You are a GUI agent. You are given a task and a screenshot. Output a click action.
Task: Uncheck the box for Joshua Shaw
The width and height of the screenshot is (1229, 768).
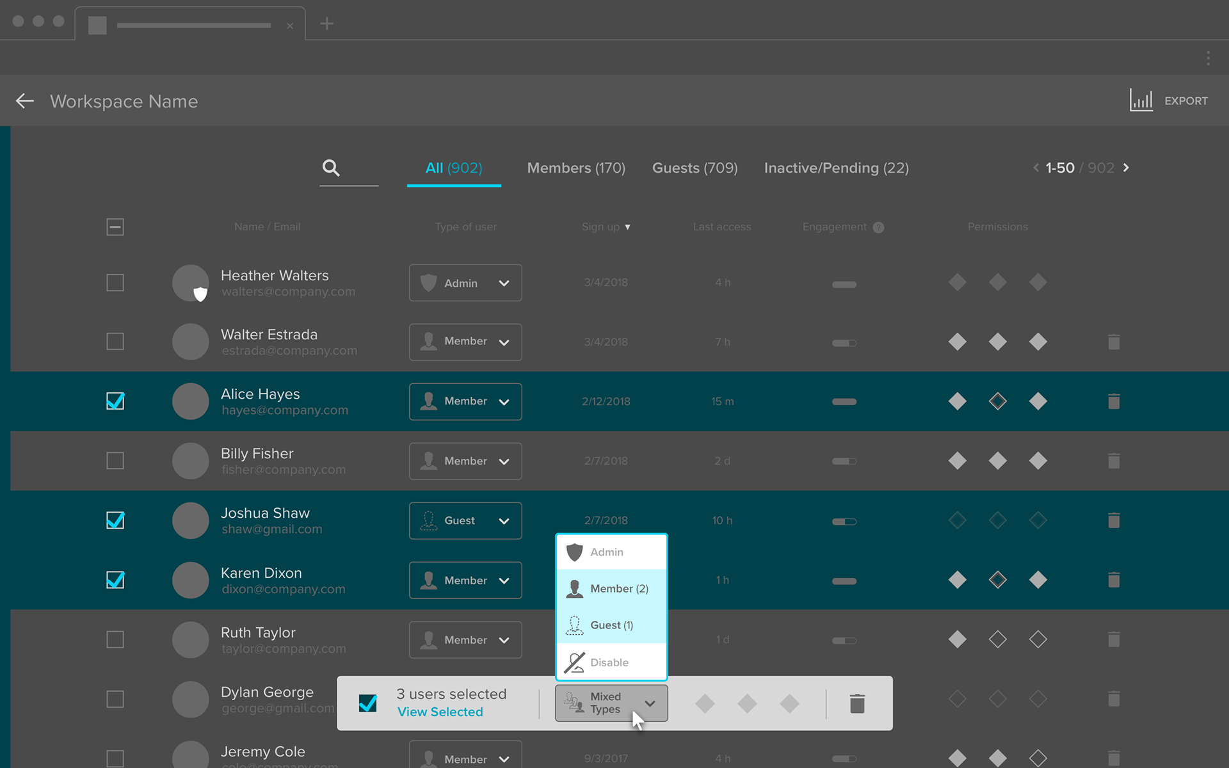(115, 520)
